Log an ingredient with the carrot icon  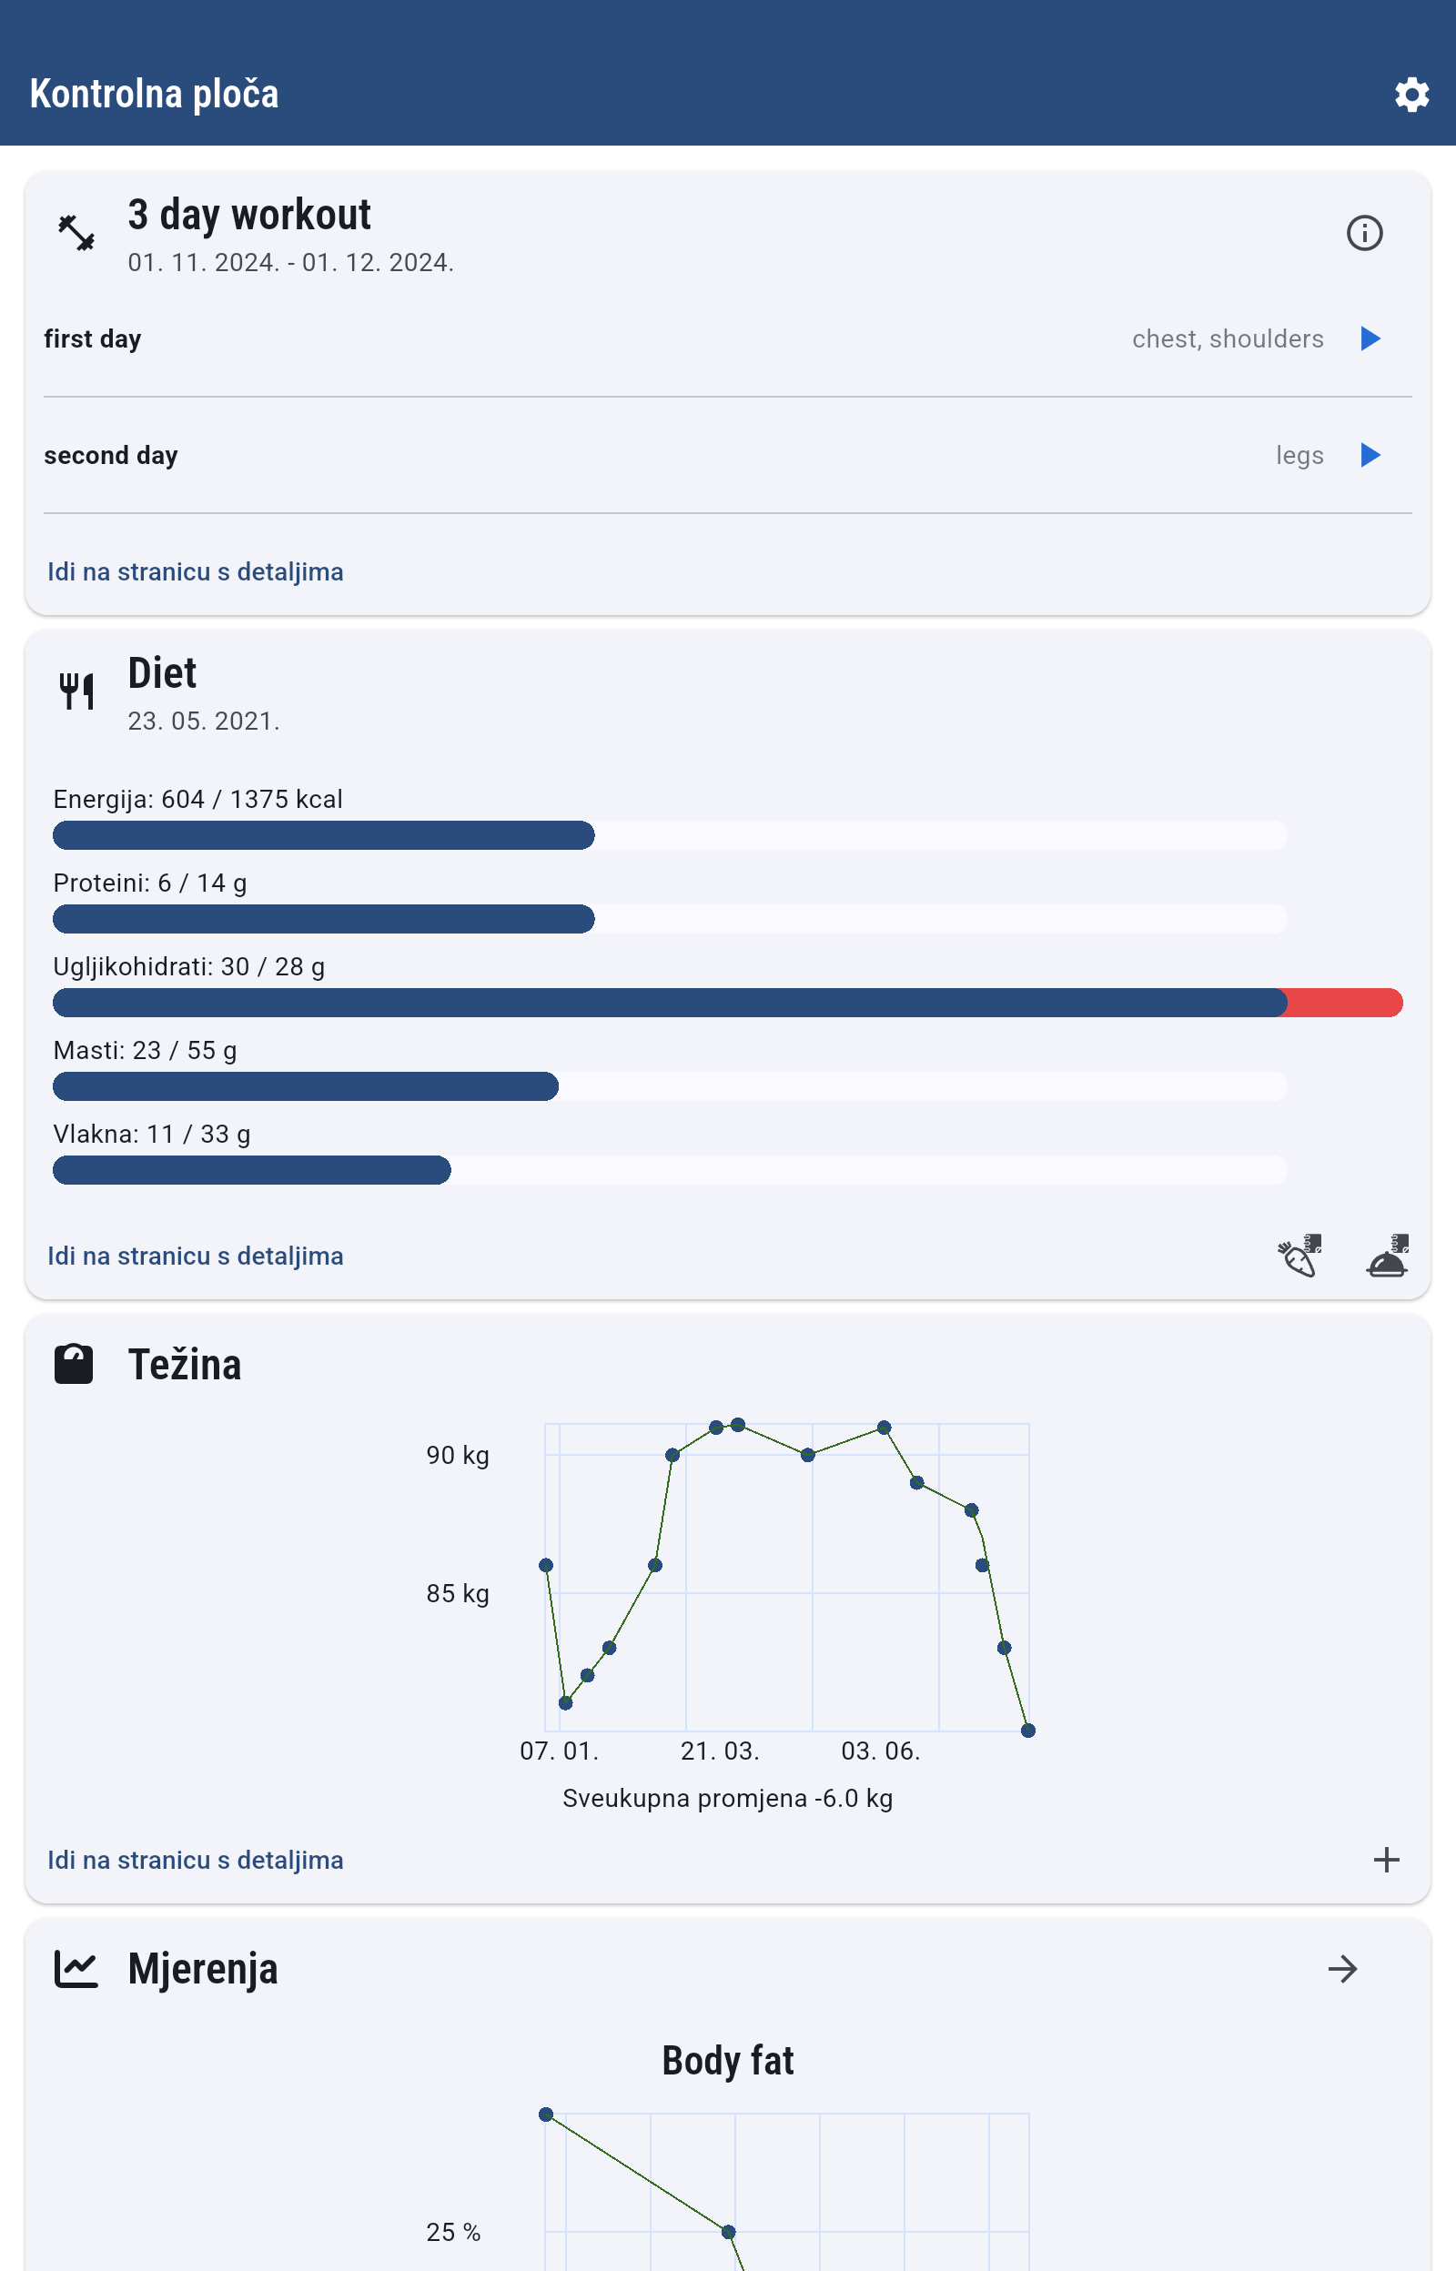tap(1299, 1255)
